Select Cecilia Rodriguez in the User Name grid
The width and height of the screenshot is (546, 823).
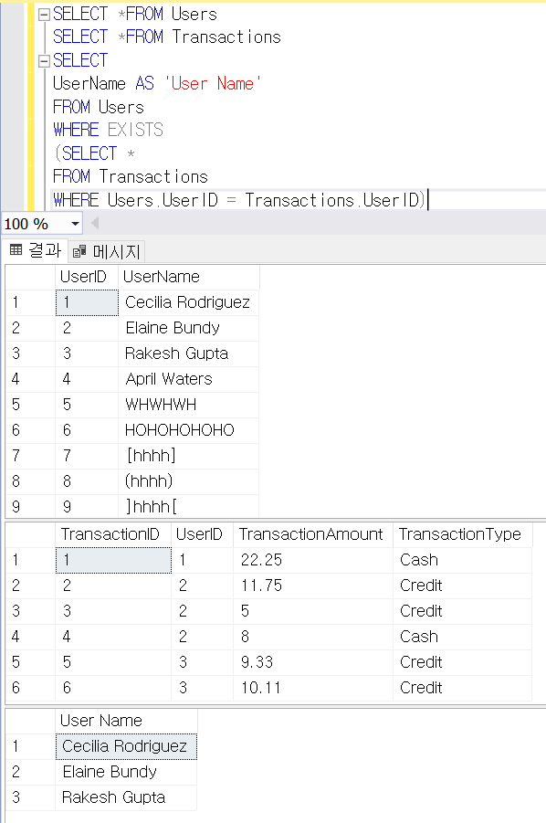coord(126,746)
